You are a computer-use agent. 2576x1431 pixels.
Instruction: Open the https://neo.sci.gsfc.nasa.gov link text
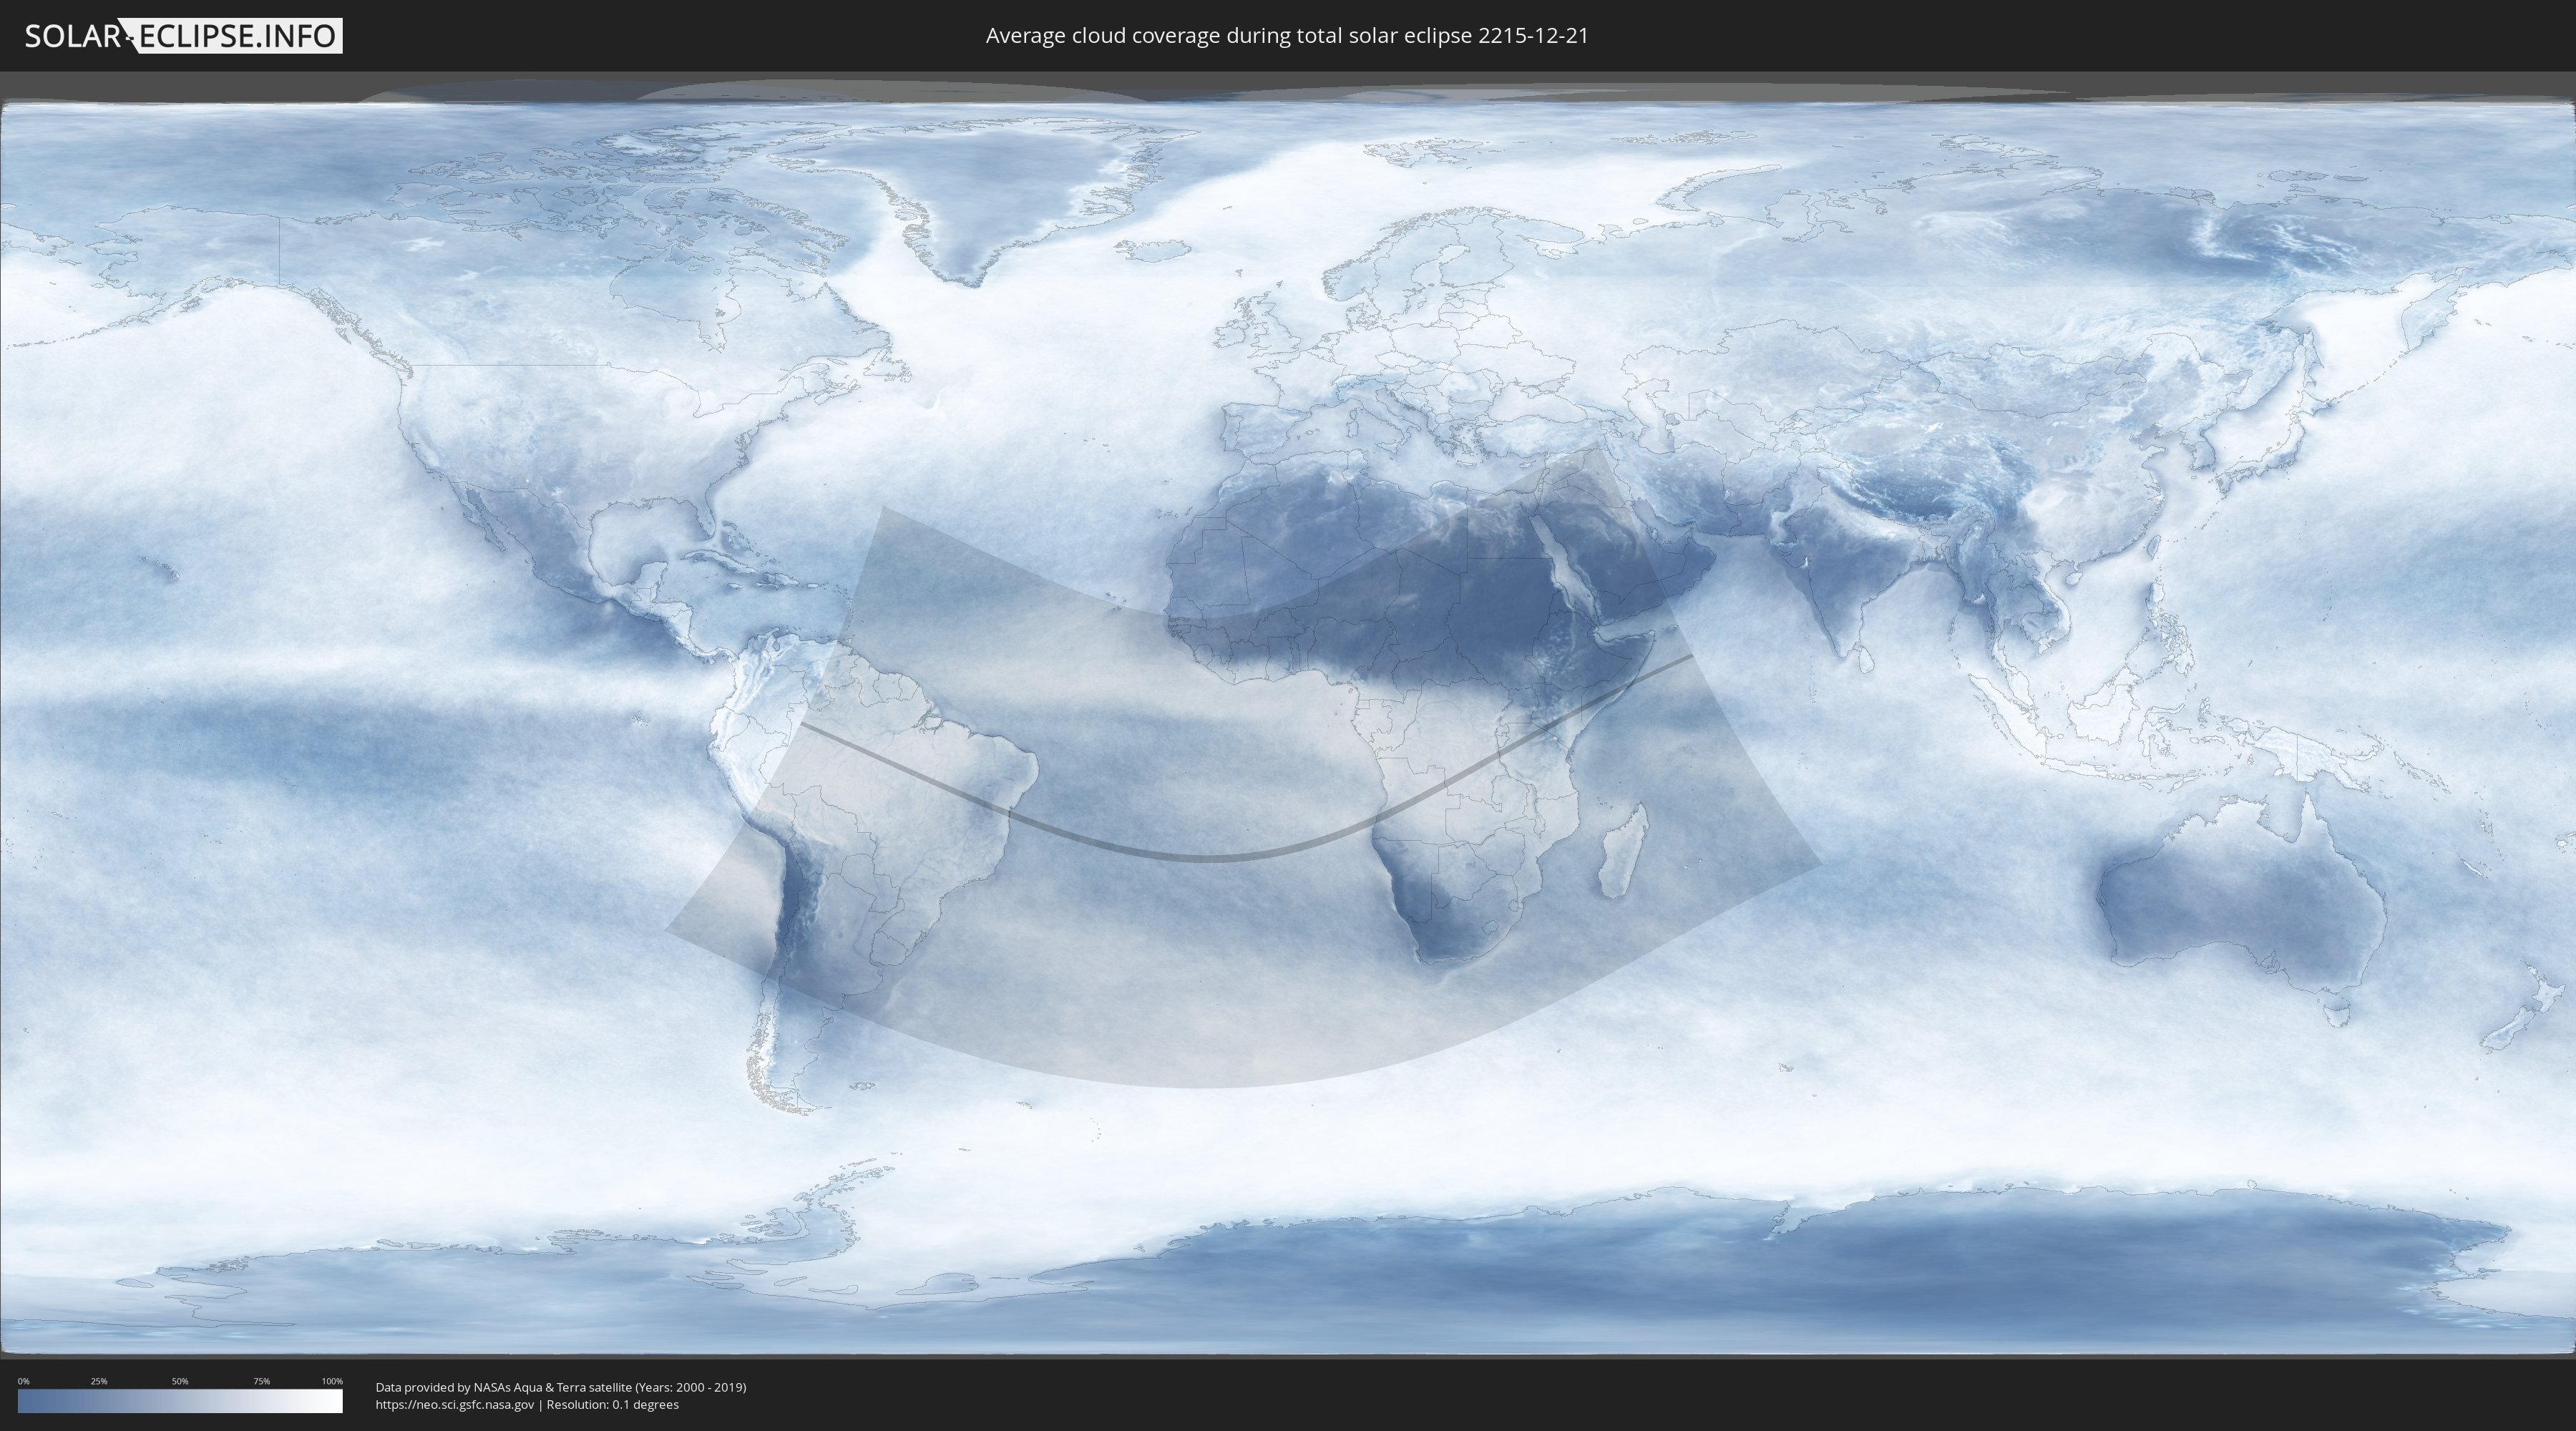[x=455, y=1405]
